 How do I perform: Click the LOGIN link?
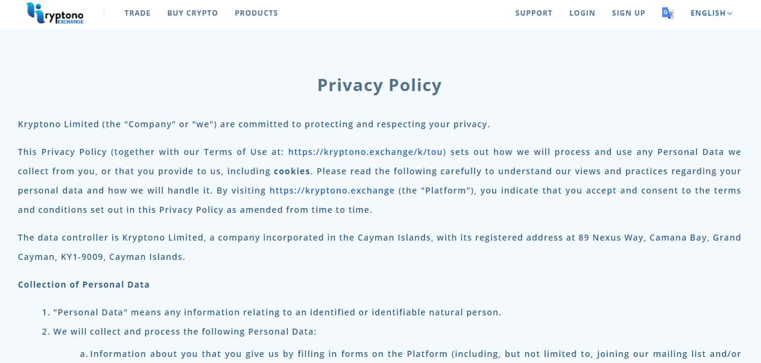[582, 13]
